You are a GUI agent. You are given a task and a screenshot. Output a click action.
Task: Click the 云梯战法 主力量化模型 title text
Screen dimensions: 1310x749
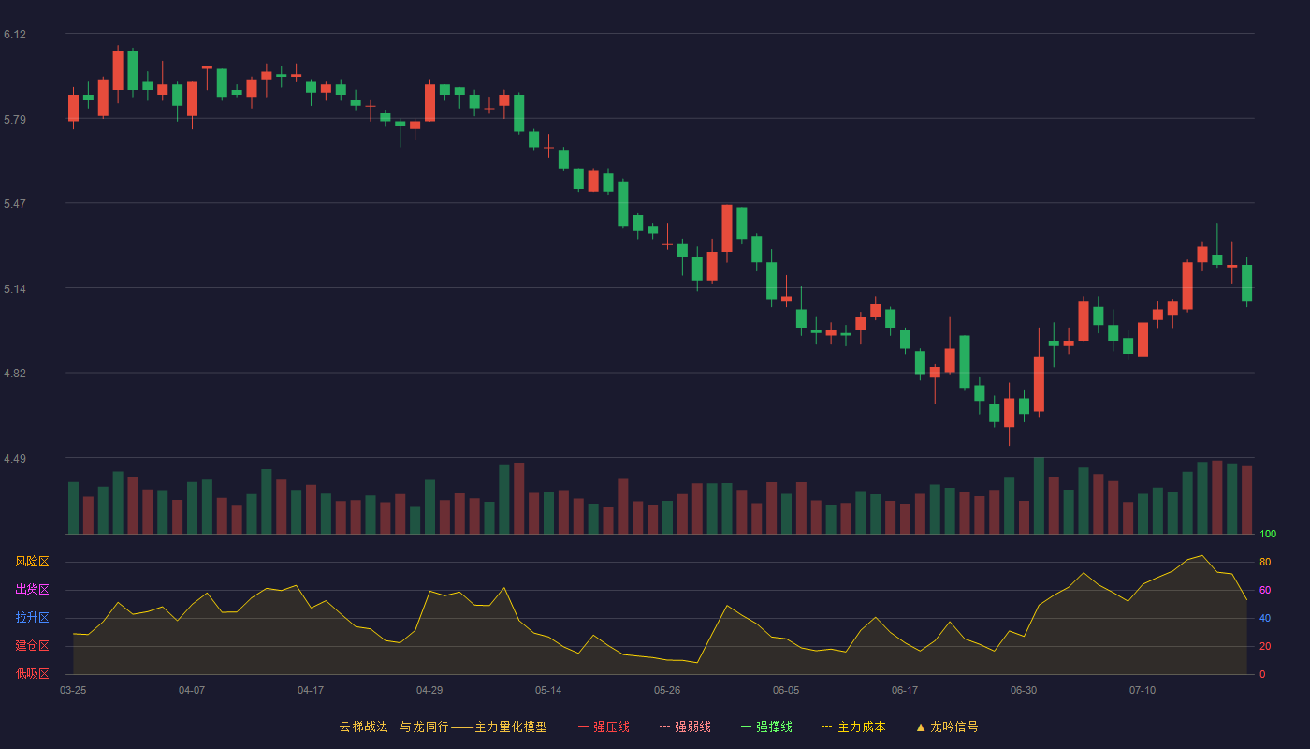443,727
